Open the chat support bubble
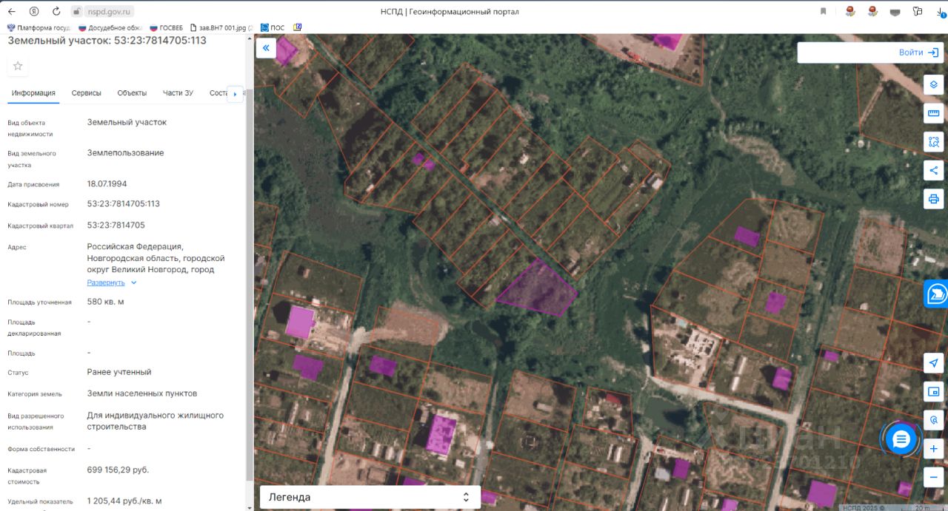This screenshot has height=511, width=948. (x=901, y=440)
